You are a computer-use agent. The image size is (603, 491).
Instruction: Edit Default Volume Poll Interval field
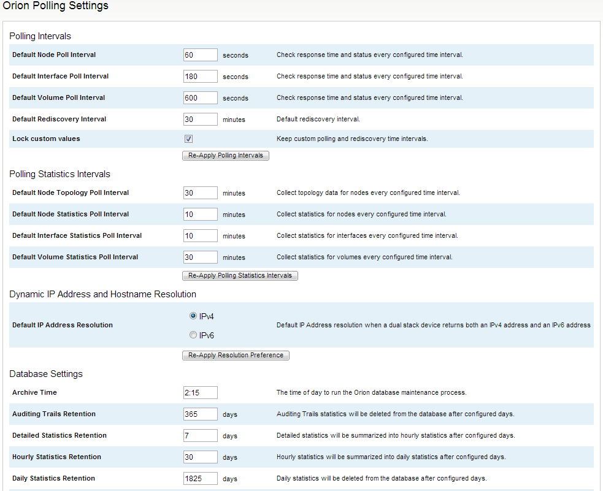pyautogui.click(x=201, y=98)
